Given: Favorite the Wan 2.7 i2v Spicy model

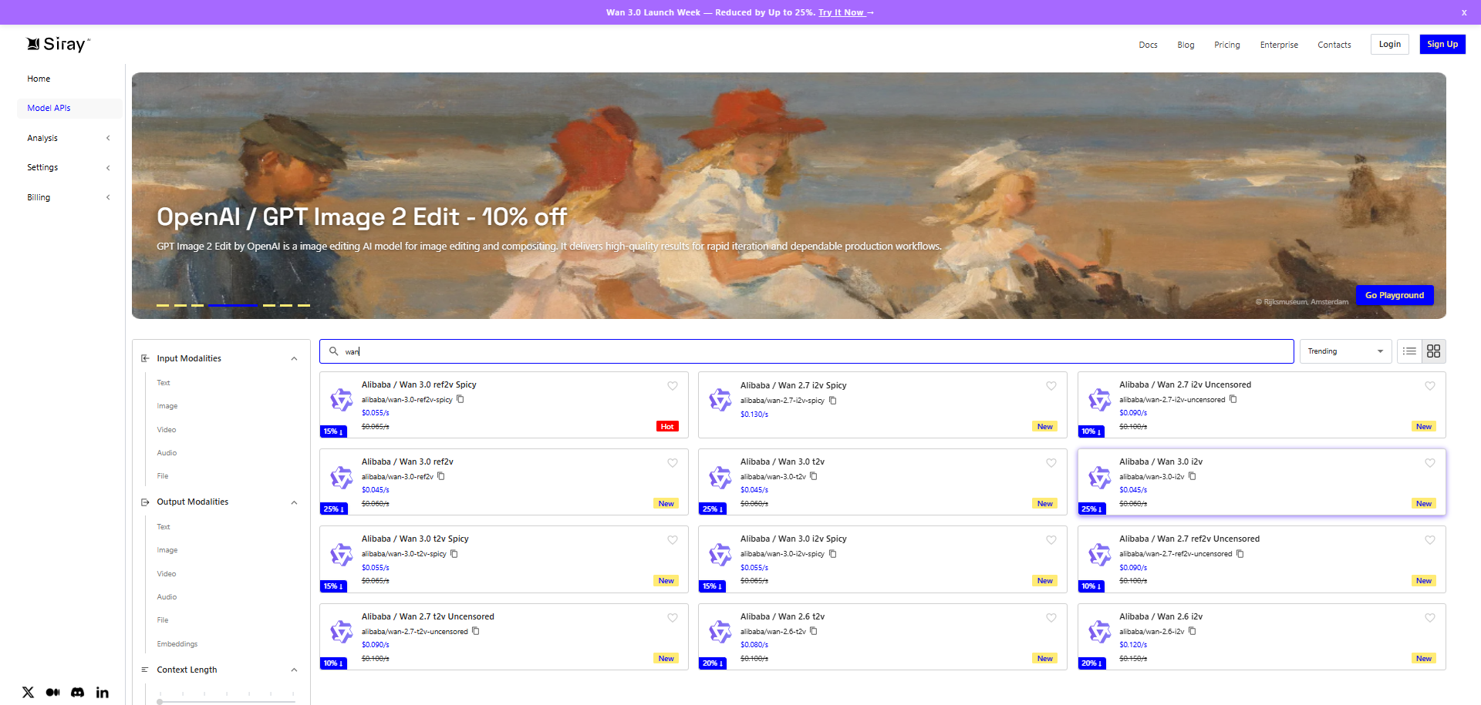Looking at the screenshot, I should tap(1051, 385).
